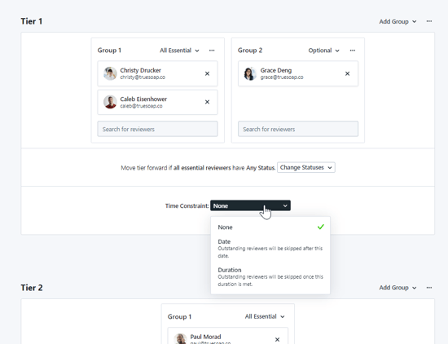448x344 pixels.
Task: Click Search for reviewers field in Group 1
Action: click(157, 129)
